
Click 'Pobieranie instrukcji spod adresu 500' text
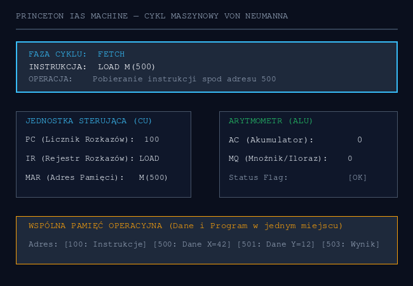(x=184, y=79)
